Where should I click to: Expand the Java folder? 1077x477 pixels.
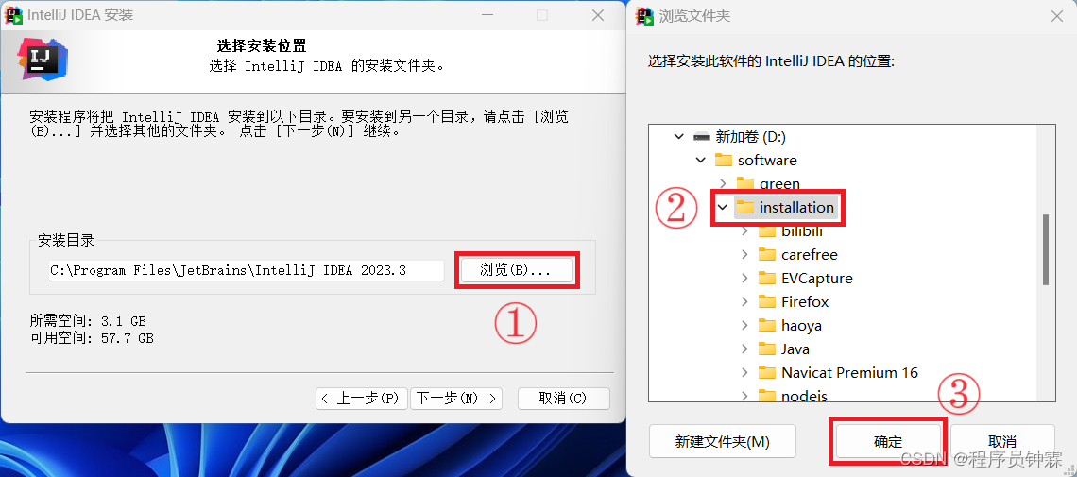pos(744,349)
